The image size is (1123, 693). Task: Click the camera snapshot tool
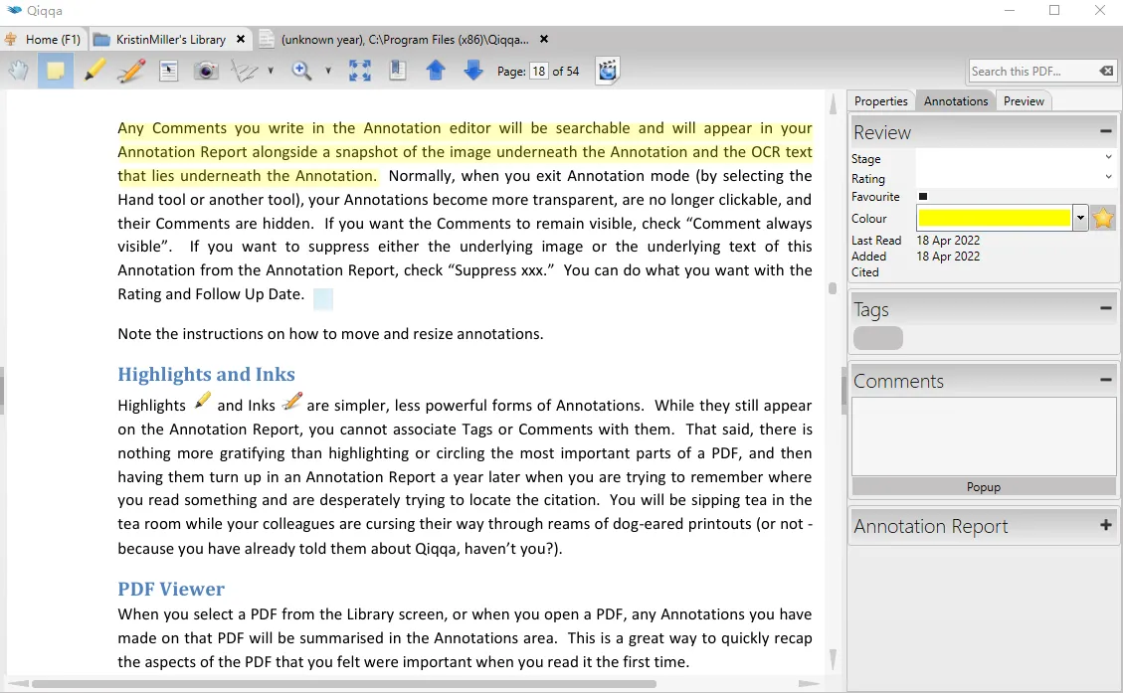tap(206, 71)
